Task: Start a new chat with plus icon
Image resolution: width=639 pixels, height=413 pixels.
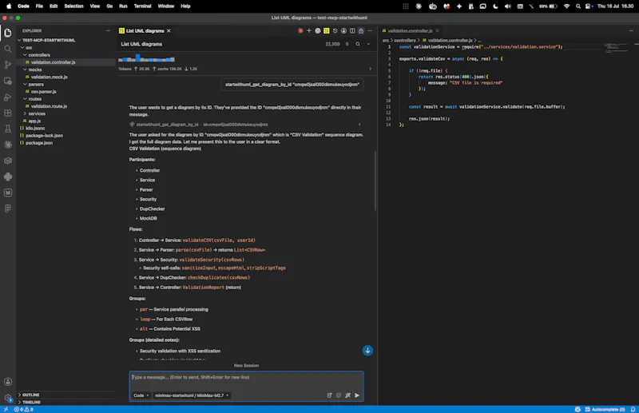Action: (x=309, y=30)
